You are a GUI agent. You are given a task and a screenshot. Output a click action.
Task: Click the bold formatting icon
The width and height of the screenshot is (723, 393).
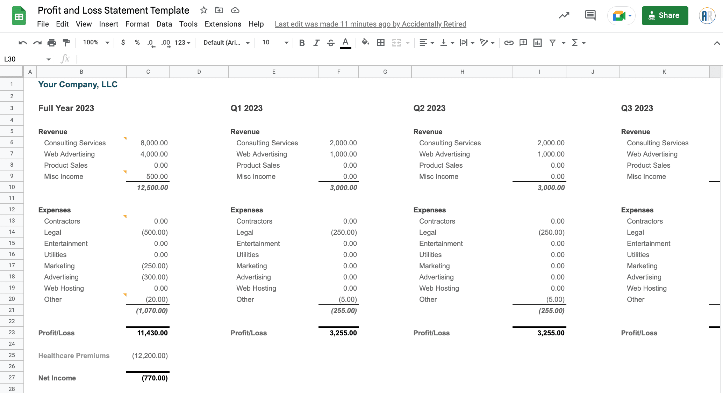point(301,43)
